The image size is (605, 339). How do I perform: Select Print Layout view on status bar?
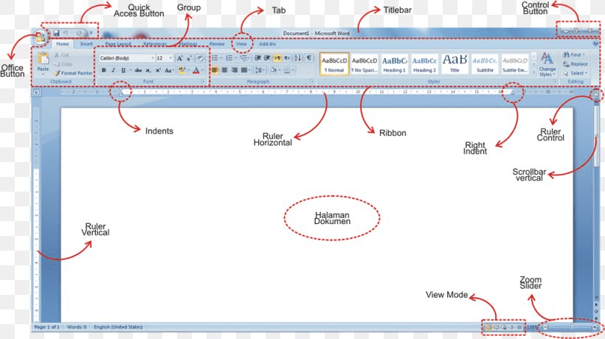click(x=488, y=327)
